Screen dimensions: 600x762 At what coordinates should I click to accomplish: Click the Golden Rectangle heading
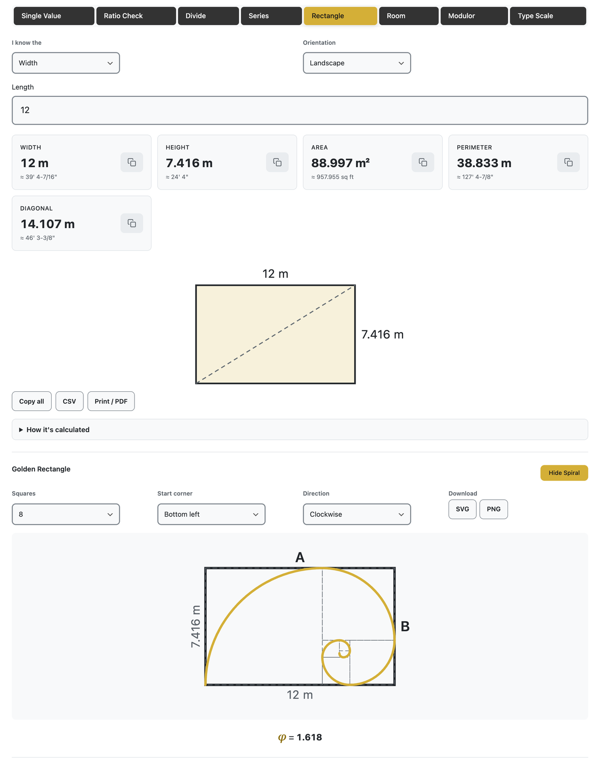[41, 469]
